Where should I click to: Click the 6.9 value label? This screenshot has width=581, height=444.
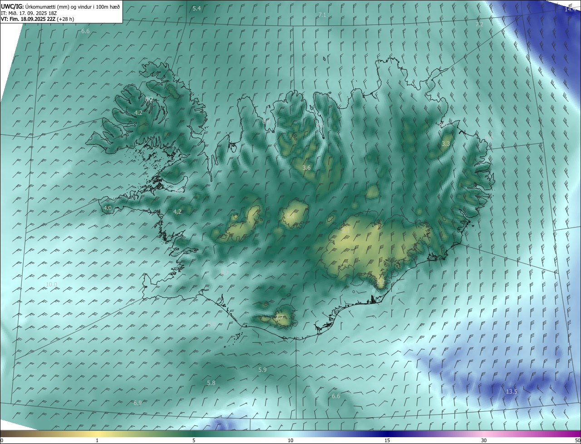click(138, 403)
